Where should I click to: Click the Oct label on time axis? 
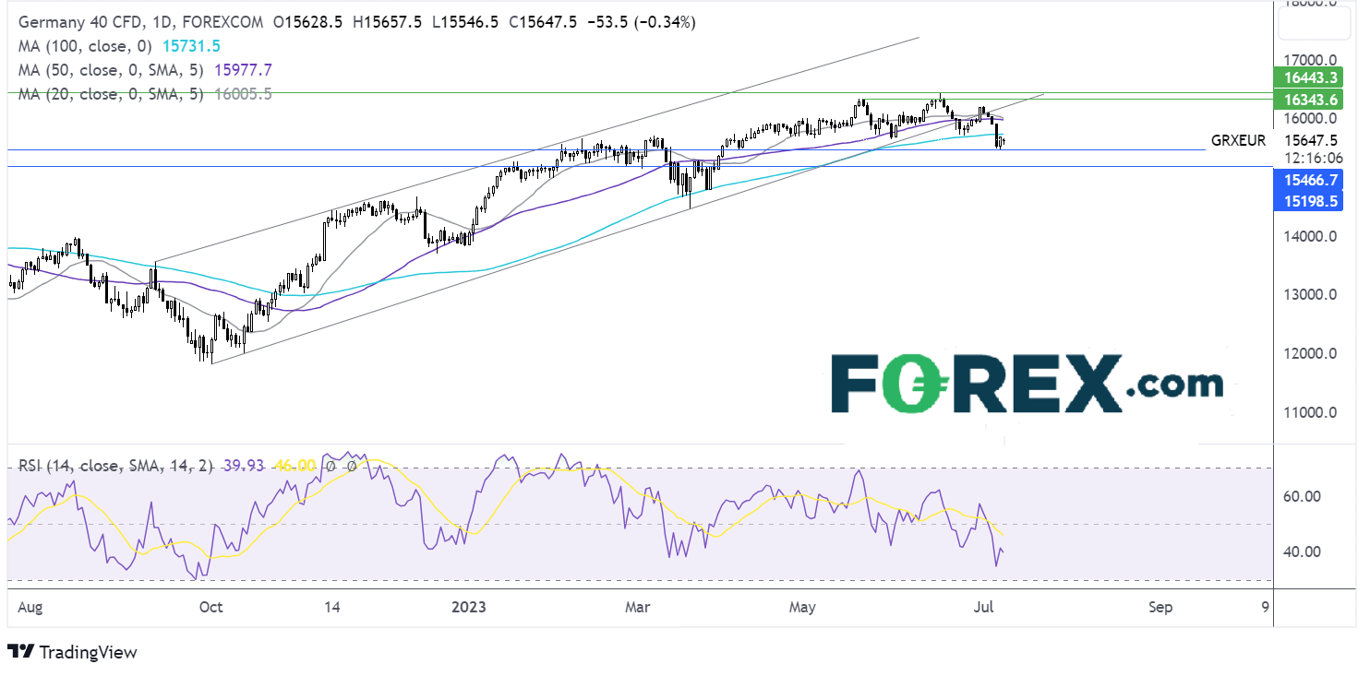[x=210, y=608]
